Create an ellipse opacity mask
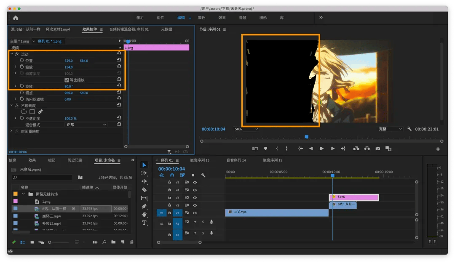Image resolution: width=455 pixels, height=263 pixels. 24,112
